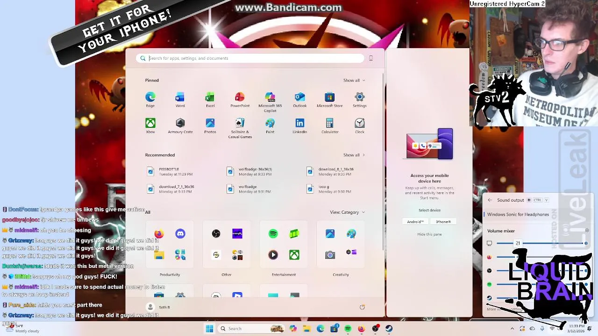Launch the Calculator pinned app

click(x=329, y=126)
